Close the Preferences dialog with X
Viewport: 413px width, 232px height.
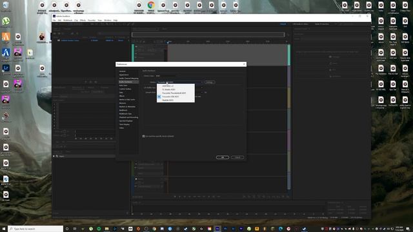pyautogui.click(x=244, y=64)
